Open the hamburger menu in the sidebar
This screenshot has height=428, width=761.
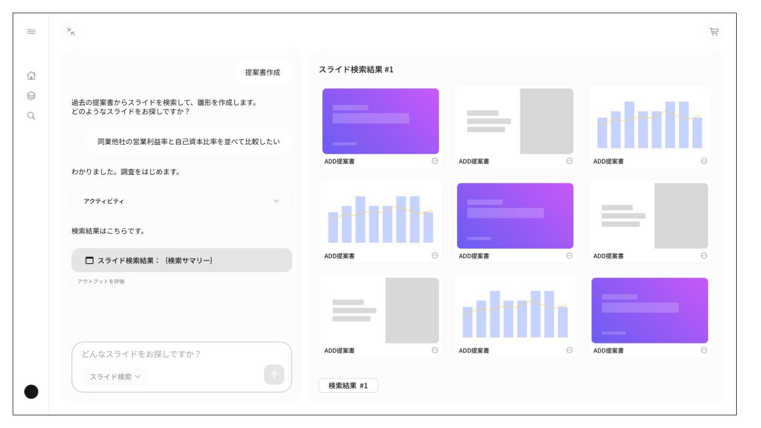[31, 32]
